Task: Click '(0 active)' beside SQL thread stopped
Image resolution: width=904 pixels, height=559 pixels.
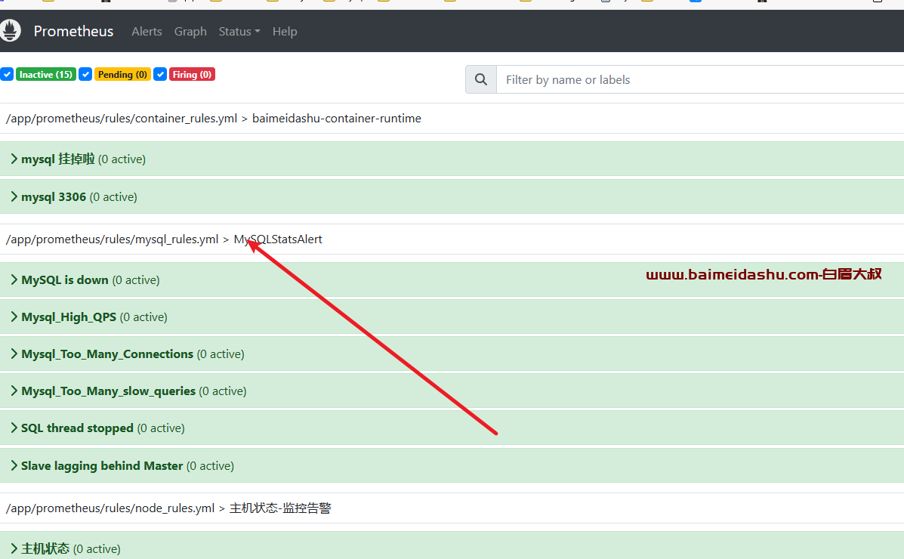Action: click(161, 428)
